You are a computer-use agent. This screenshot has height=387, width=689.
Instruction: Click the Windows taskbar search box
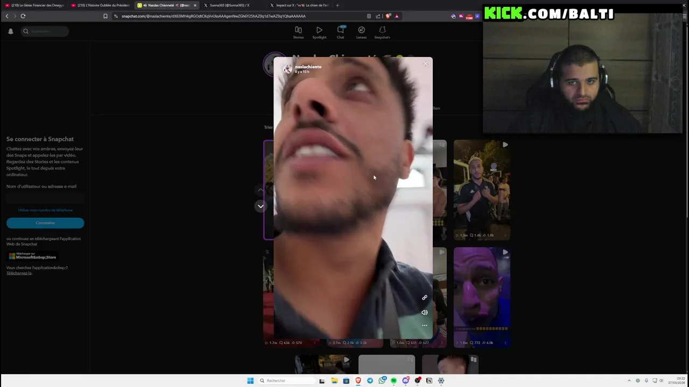click(286, 381)
